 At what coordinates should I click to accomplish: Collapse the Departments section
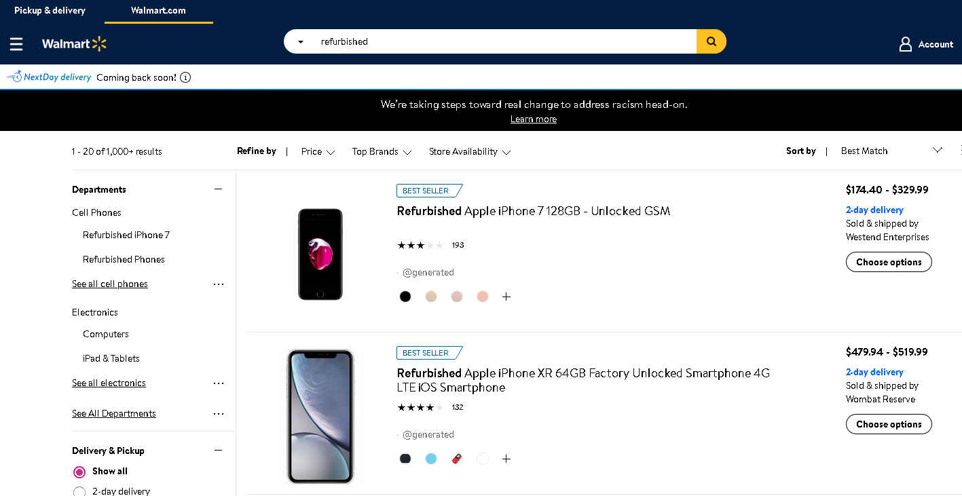pos(218,189)
